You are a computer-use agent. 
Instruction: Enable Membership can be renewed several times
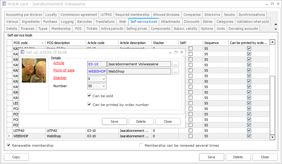coord(141,145)
